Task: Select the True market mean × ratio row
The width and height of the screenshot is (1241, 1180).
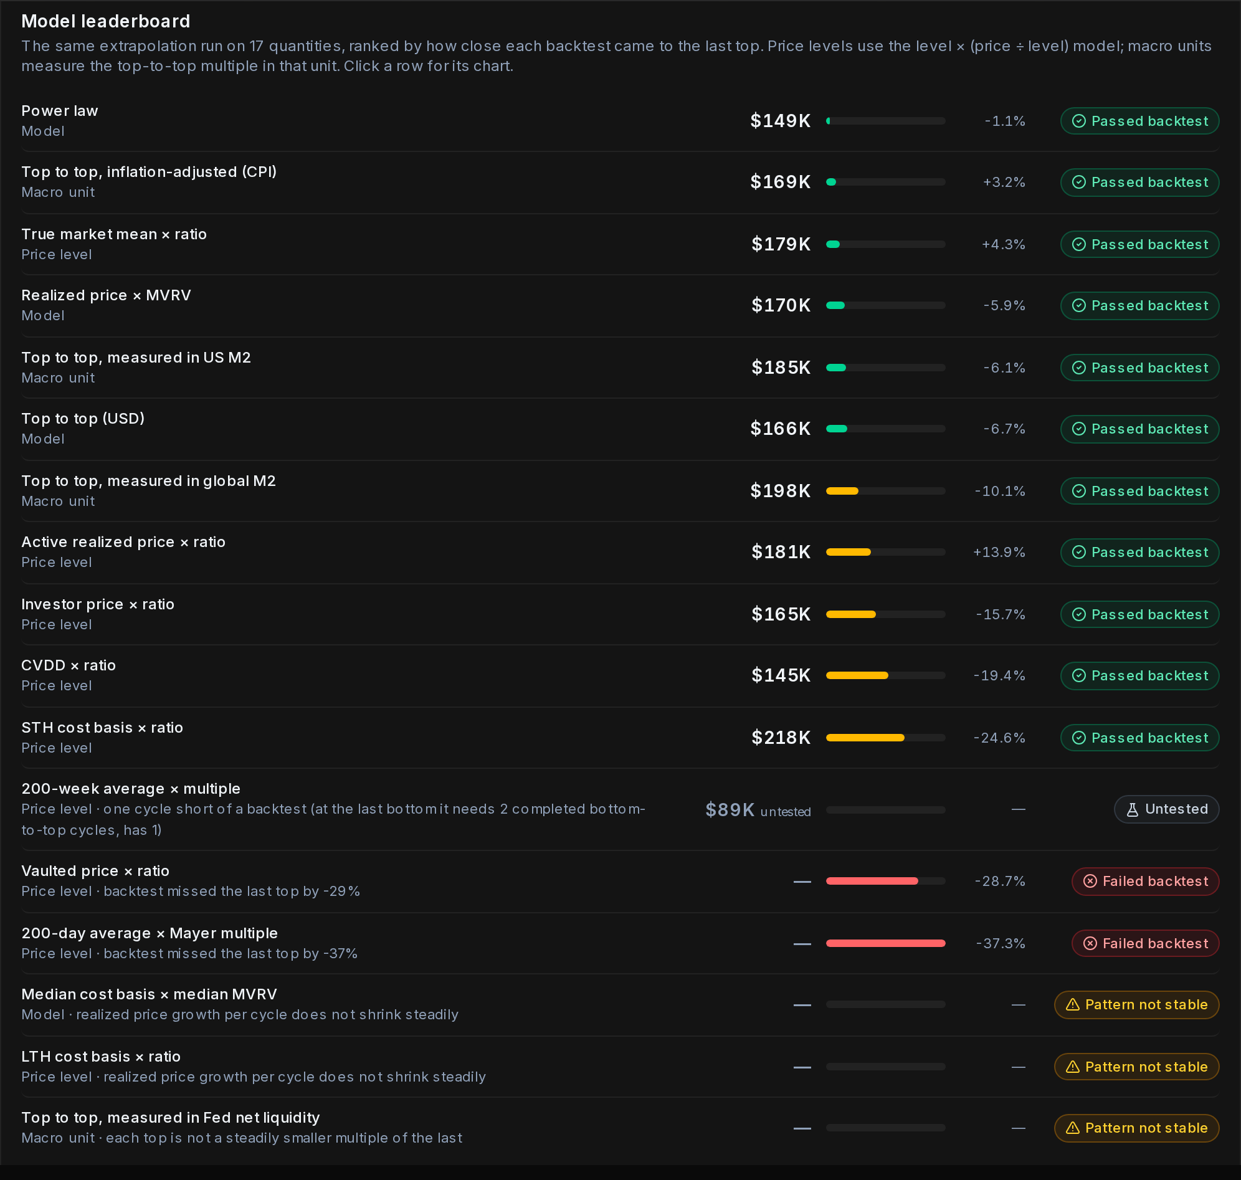Action: tap(620, 244)
